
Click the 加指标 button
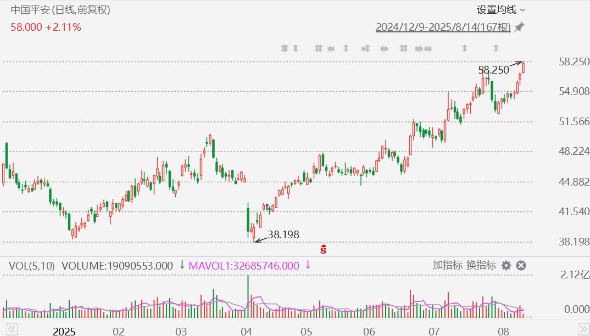pos(447,265)
